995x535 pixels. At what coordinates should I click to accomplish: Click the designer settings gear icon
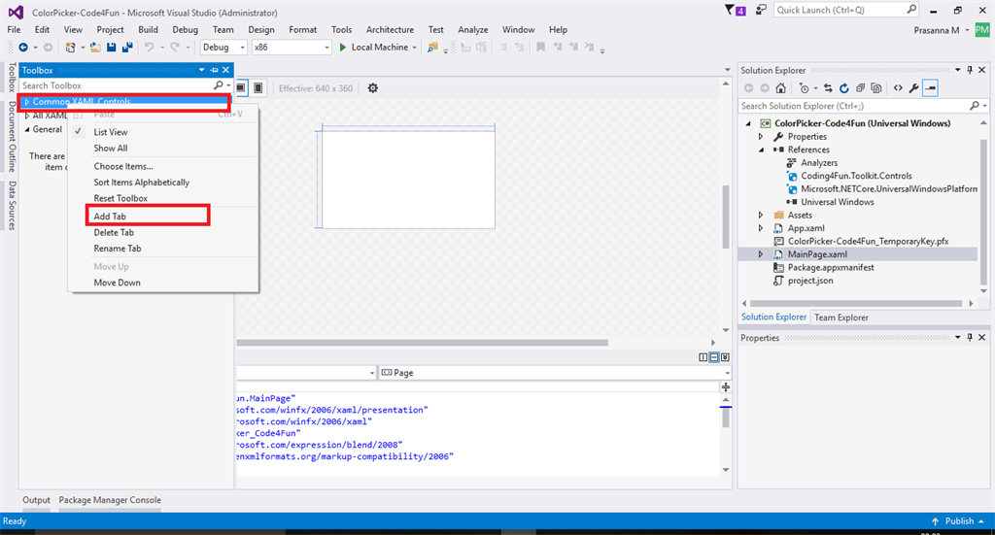pyautogui.click(x=373, y=88)
